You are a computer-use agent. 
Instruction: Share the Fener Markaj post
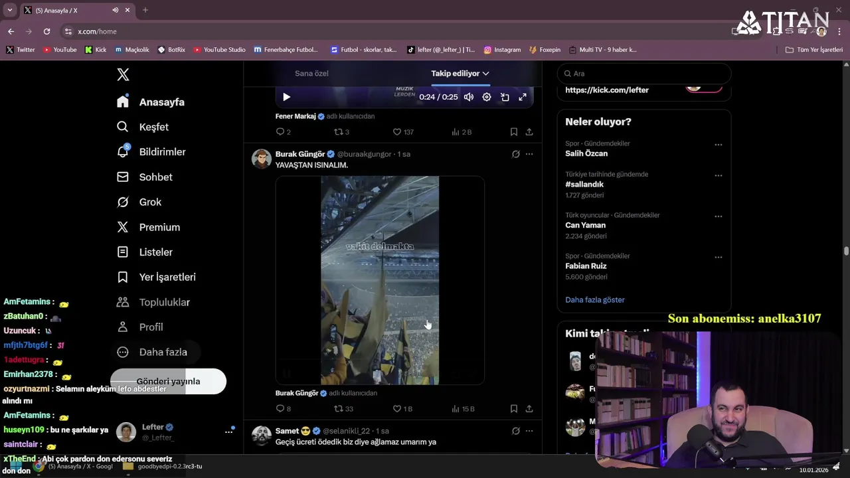[x=529, y=132]
